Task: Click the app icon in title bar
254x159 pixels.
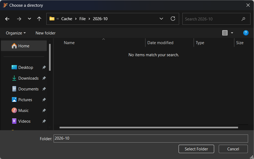Action: [x=5, y=5]
